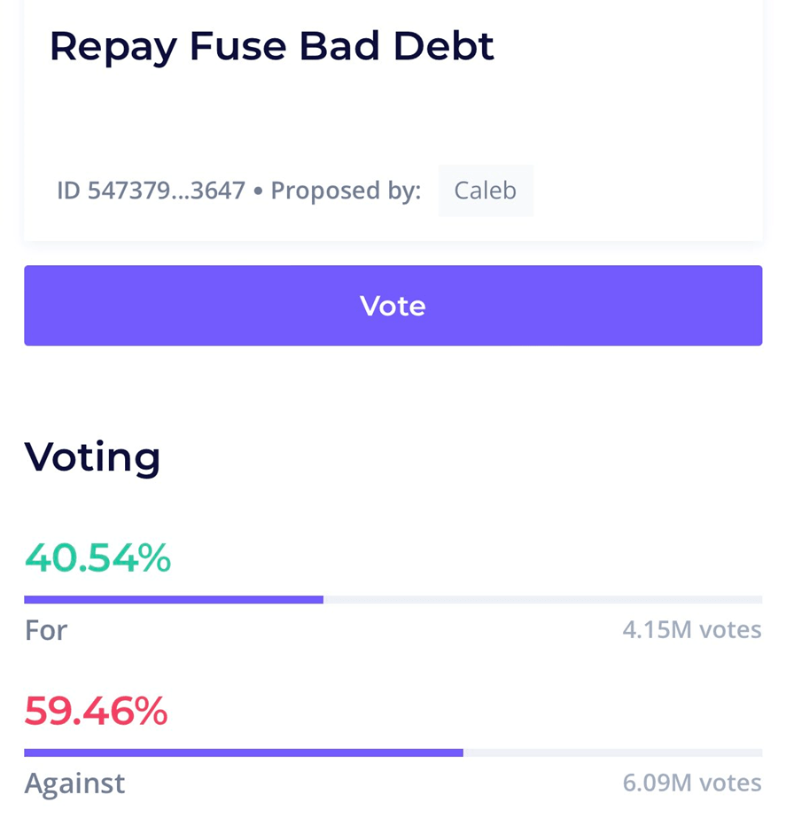The height and width of the screenshot is (826, 786).
Task: Select the For vote option label
Action: (45, 630)
